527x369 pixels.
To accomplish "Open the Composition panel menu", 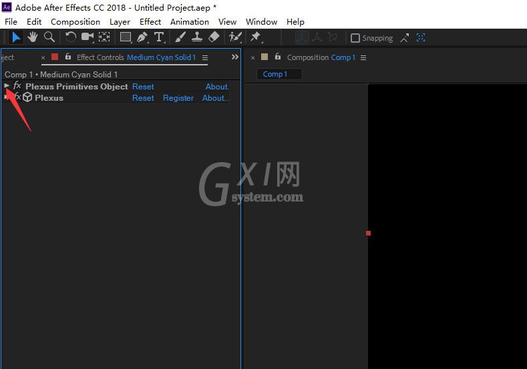I will pyautogui.click(x=363, y=58).
